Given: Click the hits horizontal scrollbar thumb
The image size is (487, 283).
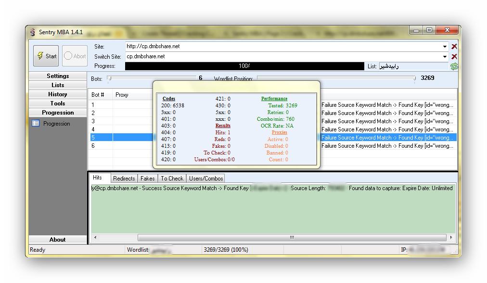Looking at the screenshot, I should 292,237.
